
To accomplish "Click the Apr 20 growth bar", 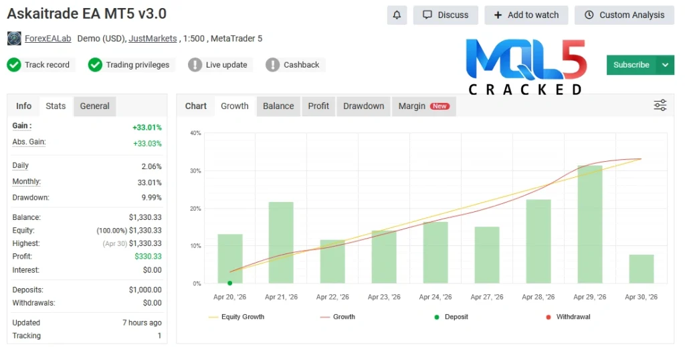I will pyautogui.click(x=230, y=259).
